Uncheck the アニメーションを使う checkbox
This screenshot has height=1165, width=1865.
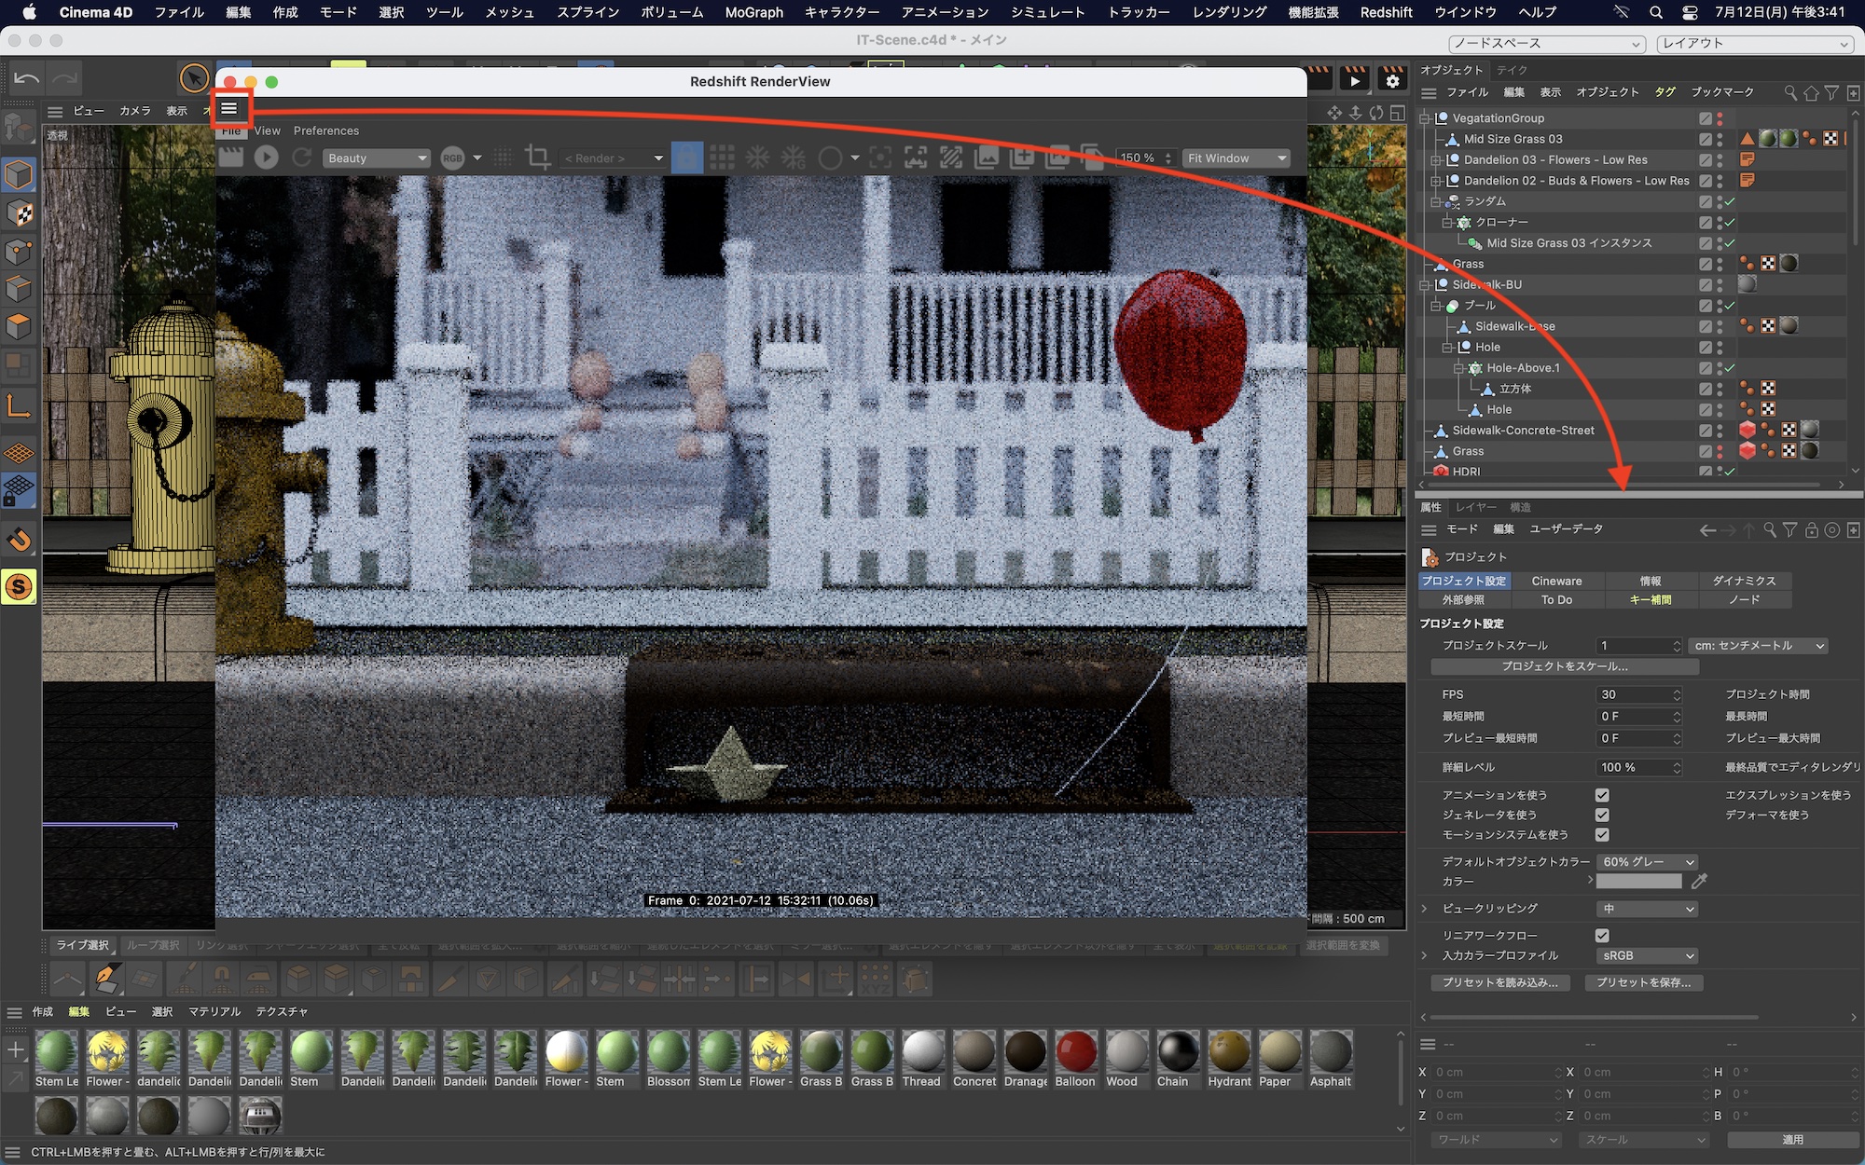(1602, 795)
